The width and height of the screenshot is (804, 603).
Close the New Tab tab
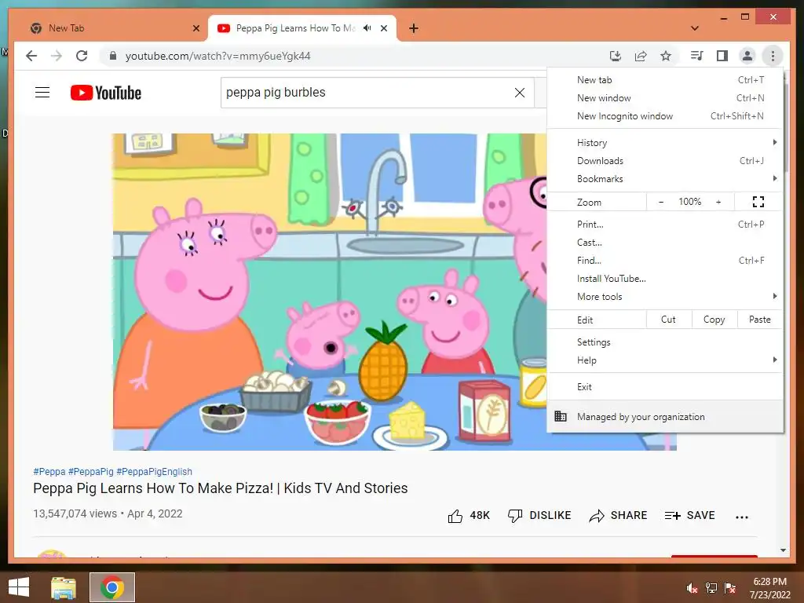click(x=196, y=28)
